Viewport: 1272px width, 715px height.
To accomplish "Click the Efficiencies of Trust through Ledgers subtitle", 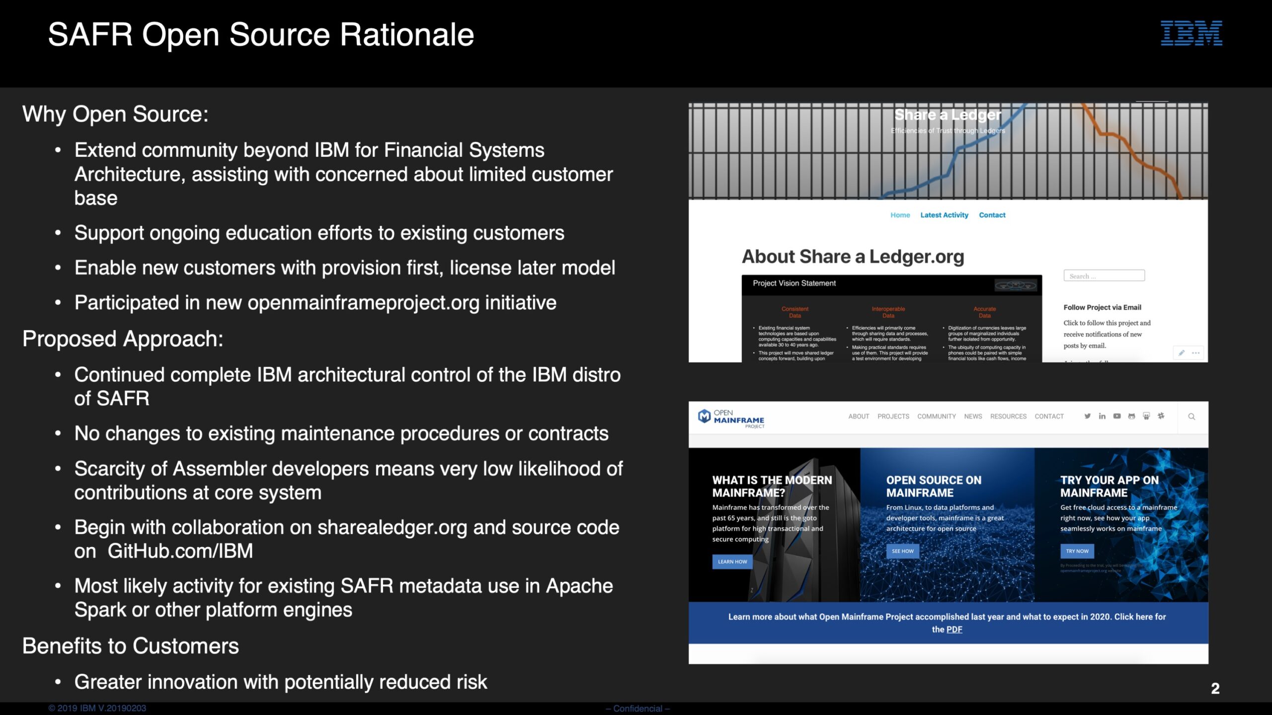I will coord(948,131).
